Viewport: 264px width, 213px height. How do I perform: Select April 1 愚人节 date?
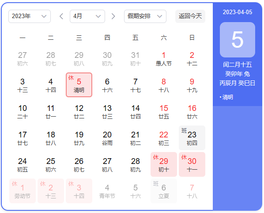[x=164, y=59]
